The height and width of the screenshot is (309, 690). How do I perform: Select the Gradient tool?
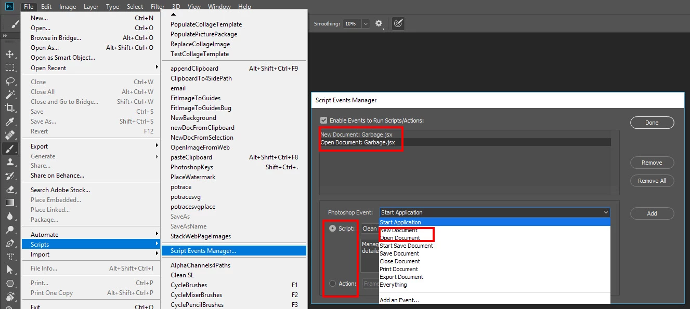9,203
